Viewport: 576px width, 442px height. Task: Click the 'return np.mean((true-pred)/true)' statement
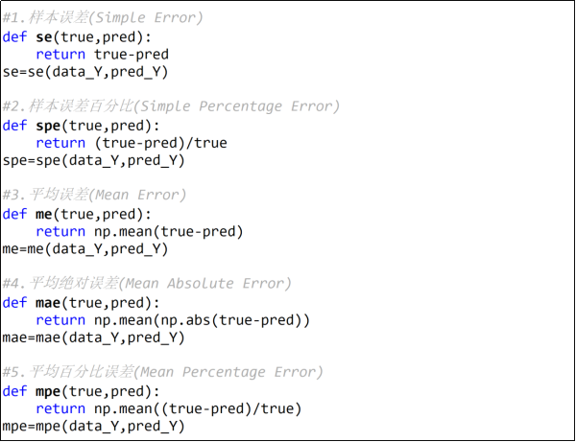[x=169, y=408]
